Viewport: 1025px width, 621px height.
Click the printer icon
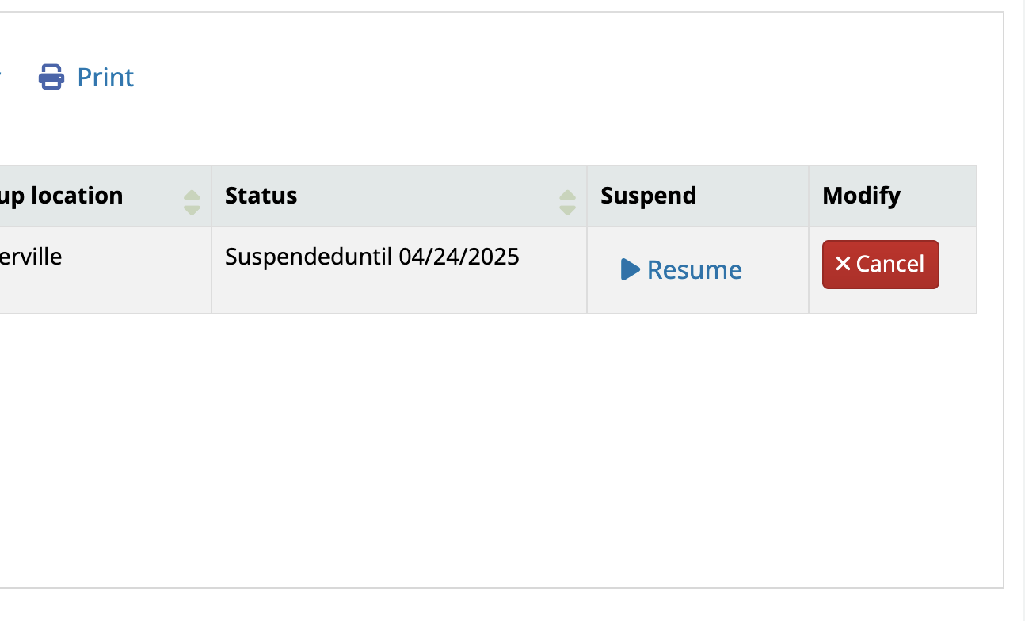[x=51, y=78]
